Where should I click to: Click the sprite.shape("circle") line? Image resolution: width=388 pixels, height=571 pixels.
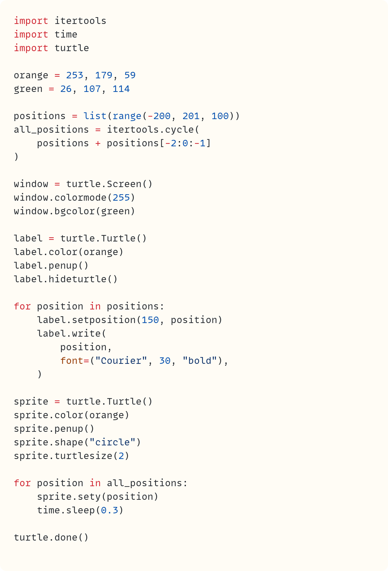(x=77, y=442)
